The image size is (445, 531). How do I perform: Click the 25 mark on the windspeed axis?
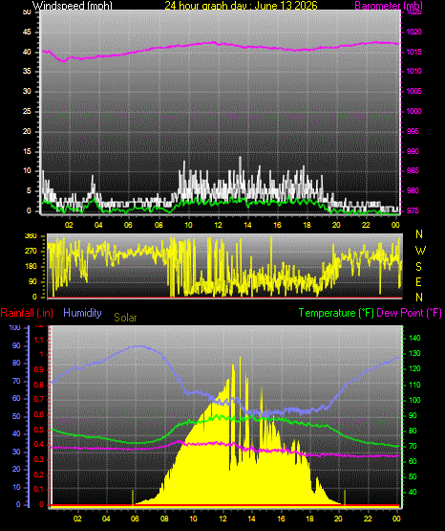pos(27,111)
